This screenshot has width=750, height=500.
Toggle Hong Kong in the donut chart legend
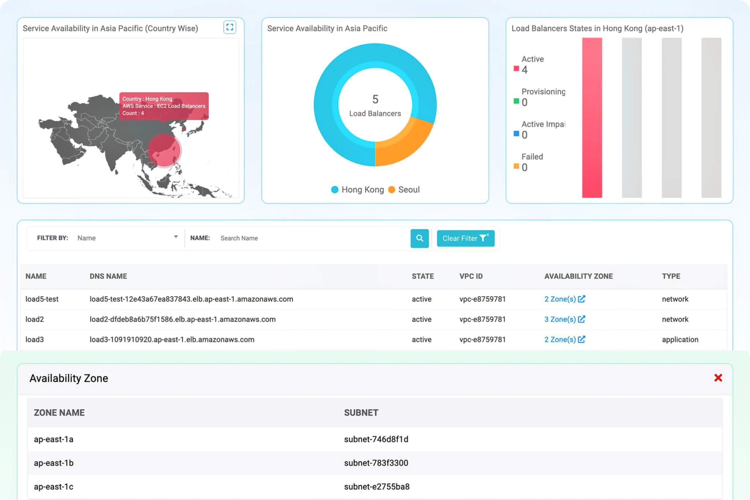[357, 189]
